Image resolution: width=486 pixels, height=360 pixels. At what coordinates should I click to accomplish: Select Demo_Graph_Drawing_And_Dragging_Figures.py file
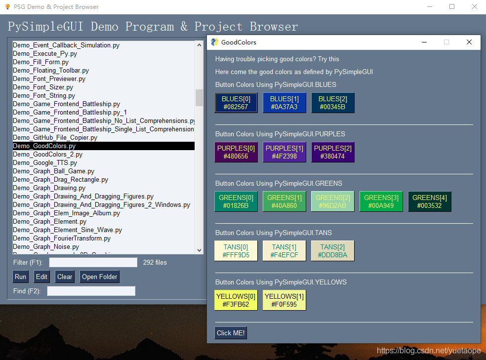tap(104, 196)
